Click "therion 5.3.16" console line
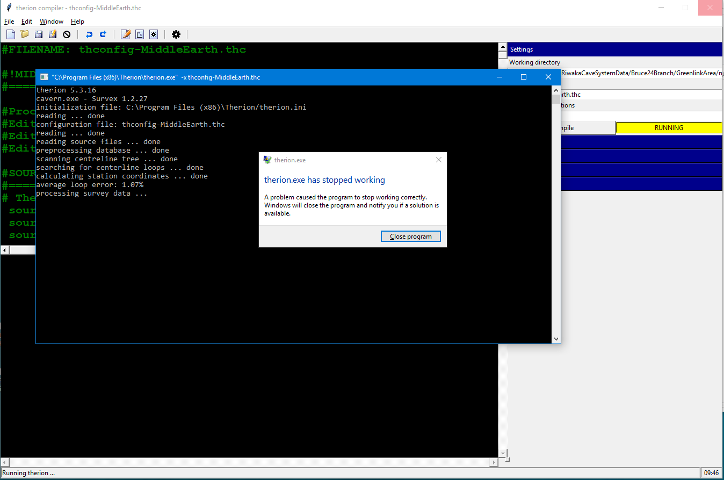Image resolution: width=724 pixels, height=480 pixels. click(66, 90)
